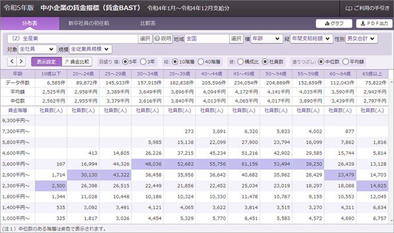
Task: Click the 6,757 cell in bottom row
Action: click(373, 219)
